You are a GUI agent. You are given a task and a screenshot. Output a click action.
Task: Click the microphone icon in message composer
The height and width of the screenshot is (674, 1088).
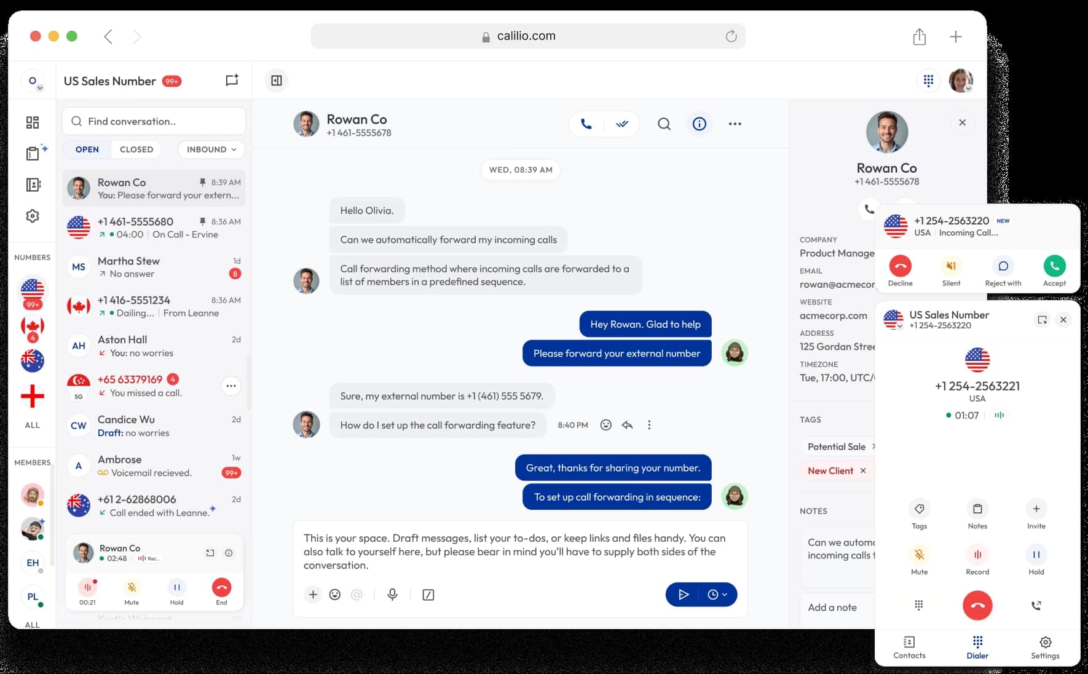392,595
